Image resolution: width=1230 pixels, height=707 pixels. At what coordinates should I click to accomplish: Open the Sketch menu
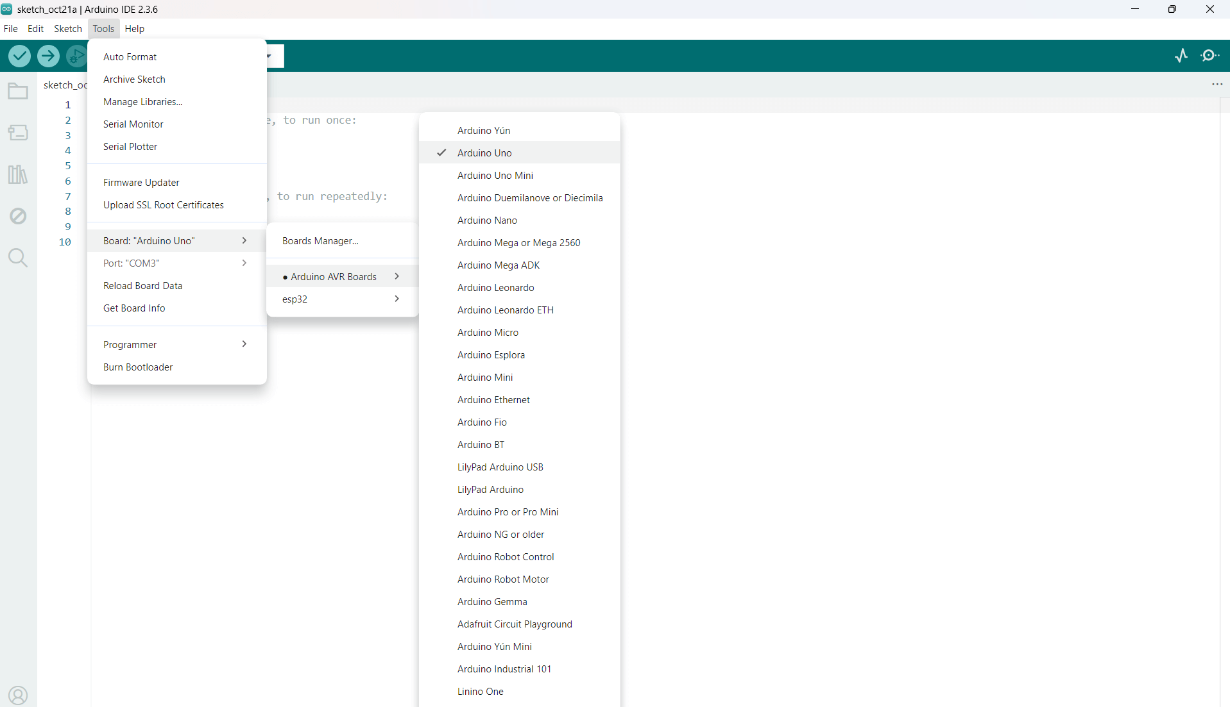pos(67,29)
